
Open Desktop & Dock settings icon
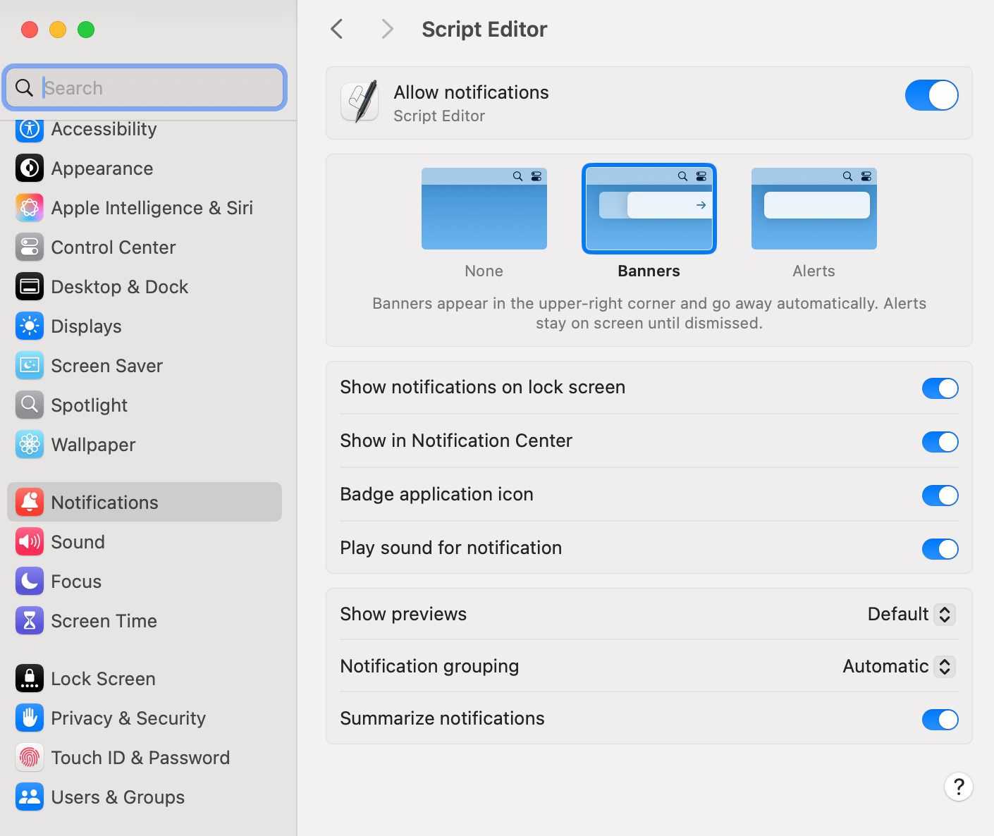click(30, 287)
